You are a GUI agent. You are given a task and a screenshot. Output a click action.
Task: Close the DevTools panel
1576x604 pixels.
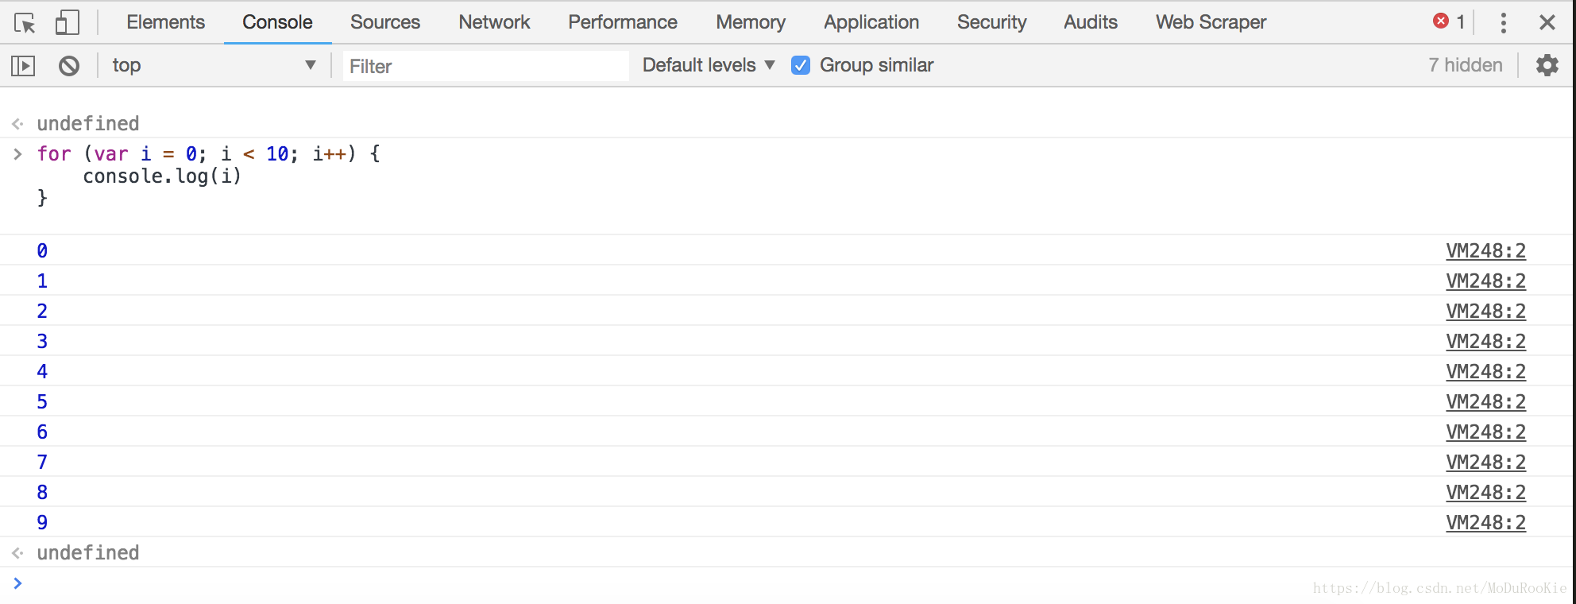point(1547,22)
